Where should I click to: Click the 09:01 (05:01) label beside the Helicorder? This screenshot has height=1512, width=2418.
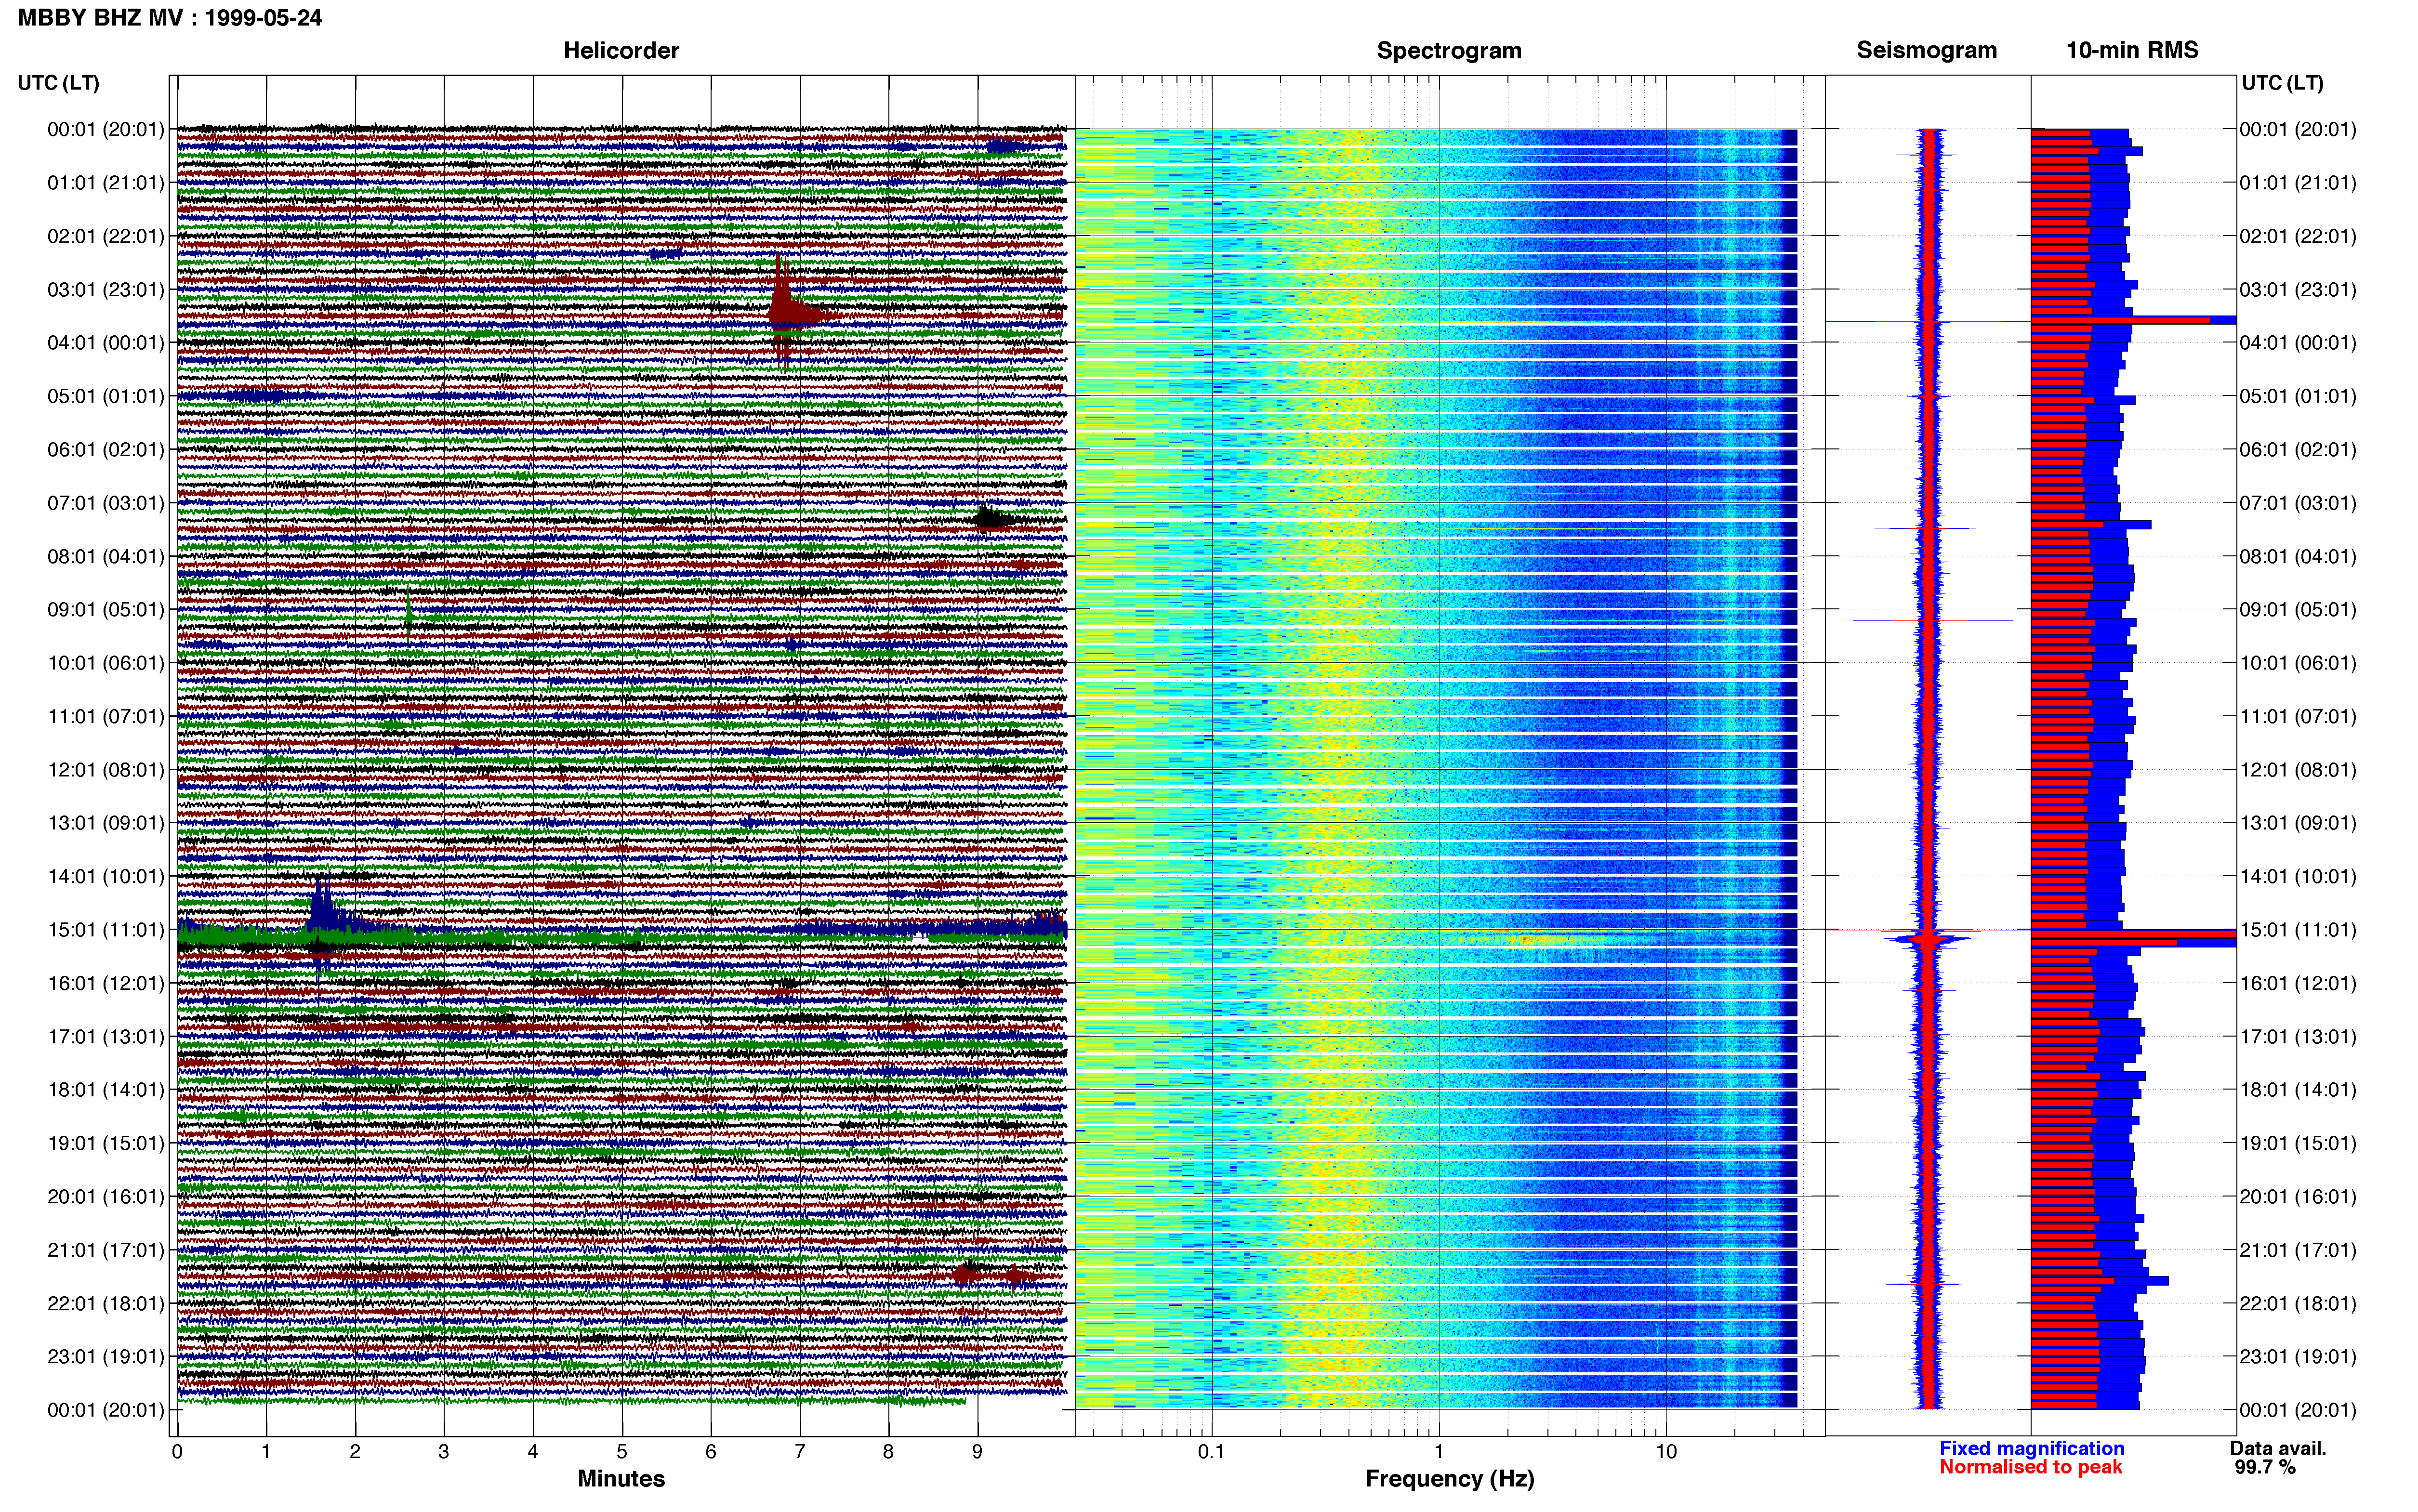click(x=106, y=609)
